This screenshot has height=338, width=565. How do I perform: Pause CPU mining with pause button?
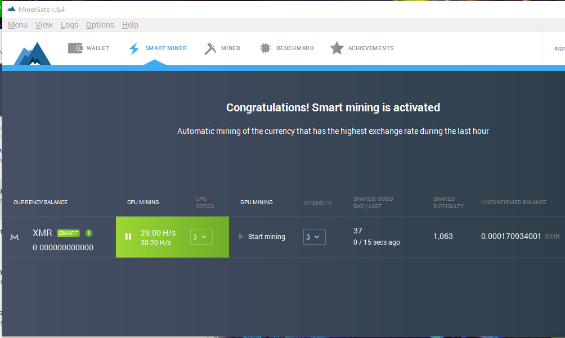coord(128,237)
